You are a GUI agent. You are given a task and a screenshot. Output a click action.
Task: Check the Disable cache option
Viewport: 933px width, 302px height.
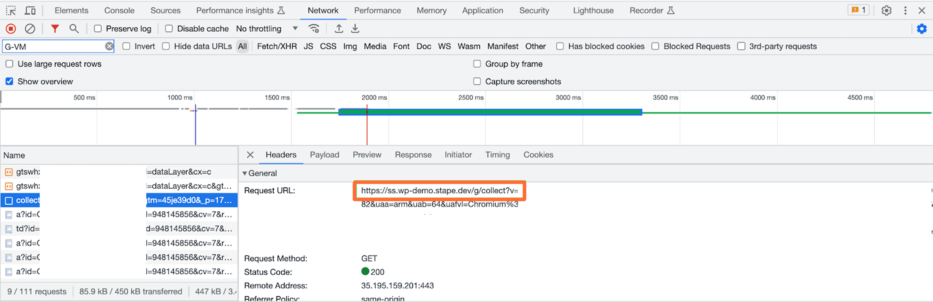pyautogui.click(x=169, y=29)
